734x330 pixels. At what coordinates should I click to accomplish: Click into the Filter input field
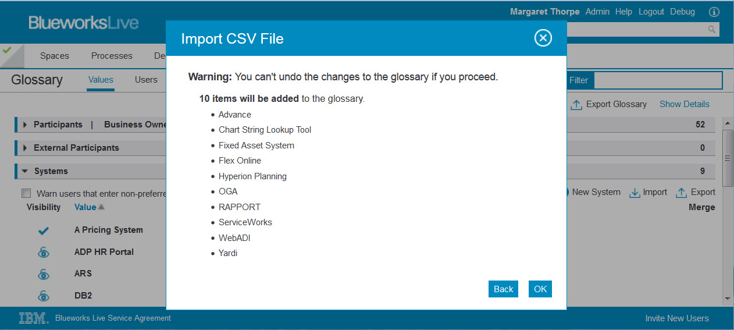[657, 80]
